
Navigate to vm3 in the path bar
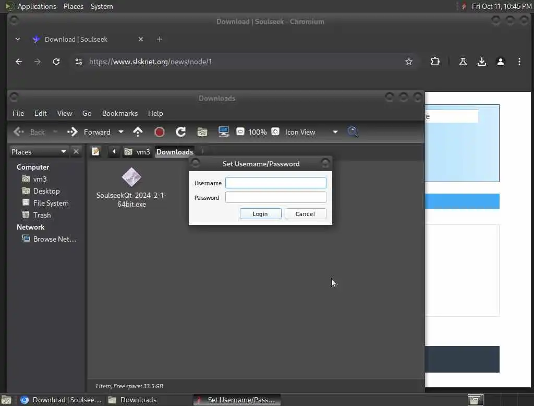pos(137,152)
